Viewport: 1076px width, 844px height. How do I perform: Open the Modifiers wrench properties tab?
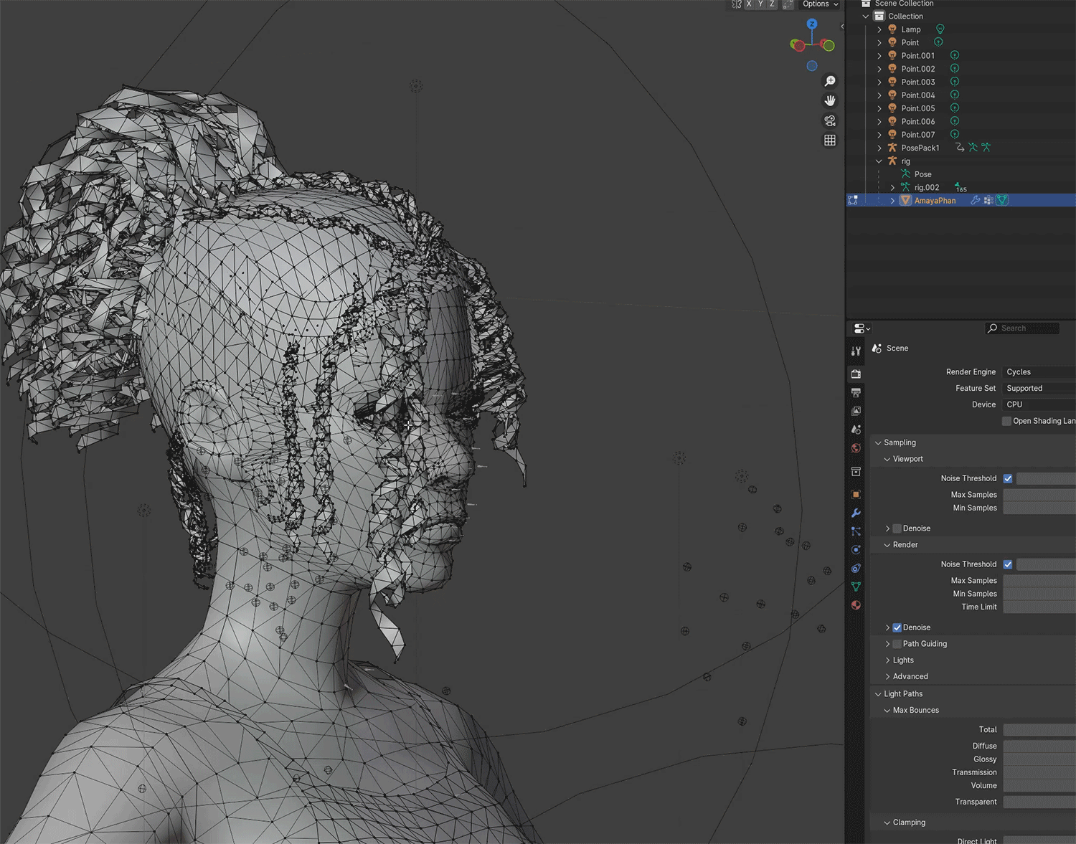click(x=856, y=513)
